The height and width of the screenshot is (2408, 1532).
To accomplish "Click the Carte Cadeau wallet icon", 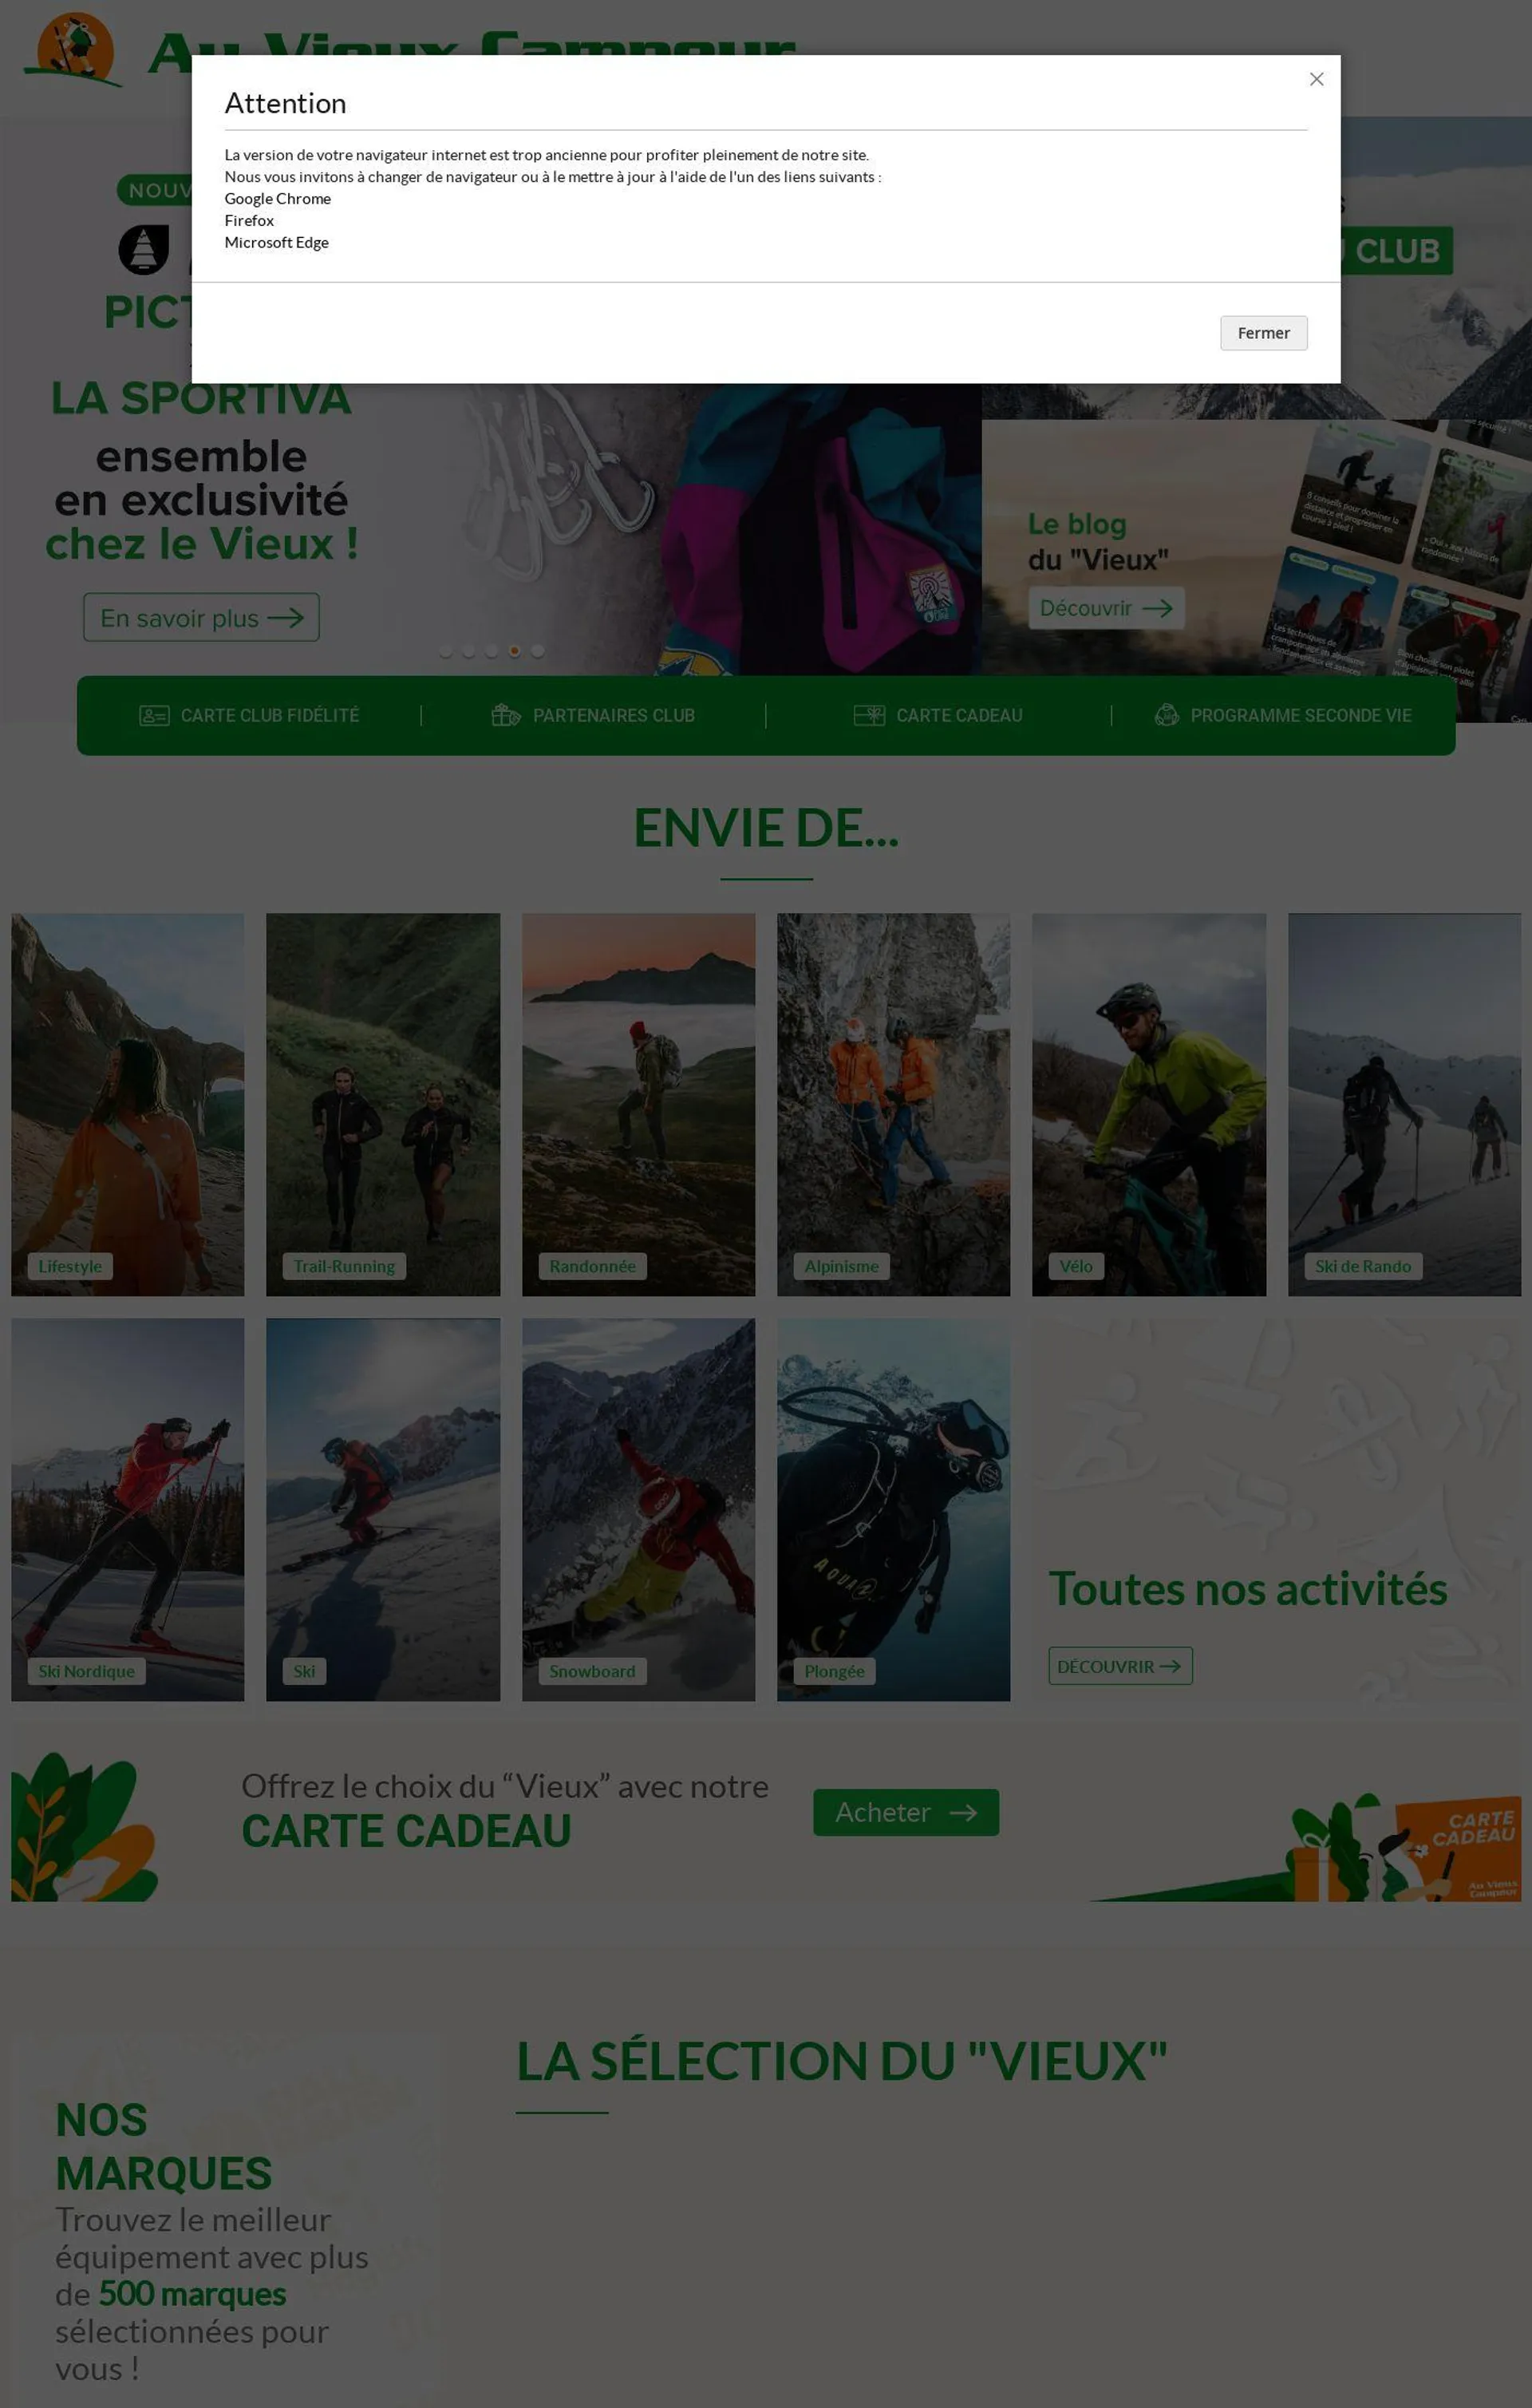I will (869, 716).
